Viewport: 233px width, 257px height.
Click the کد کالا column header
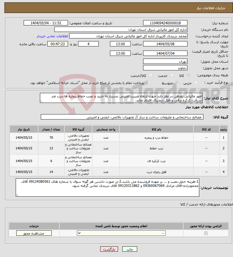tap(206, 129)
